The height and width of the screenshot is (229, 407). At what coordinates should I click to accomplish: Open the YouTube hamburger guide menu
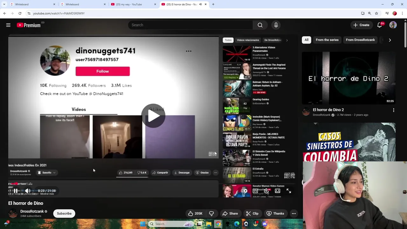8,25
